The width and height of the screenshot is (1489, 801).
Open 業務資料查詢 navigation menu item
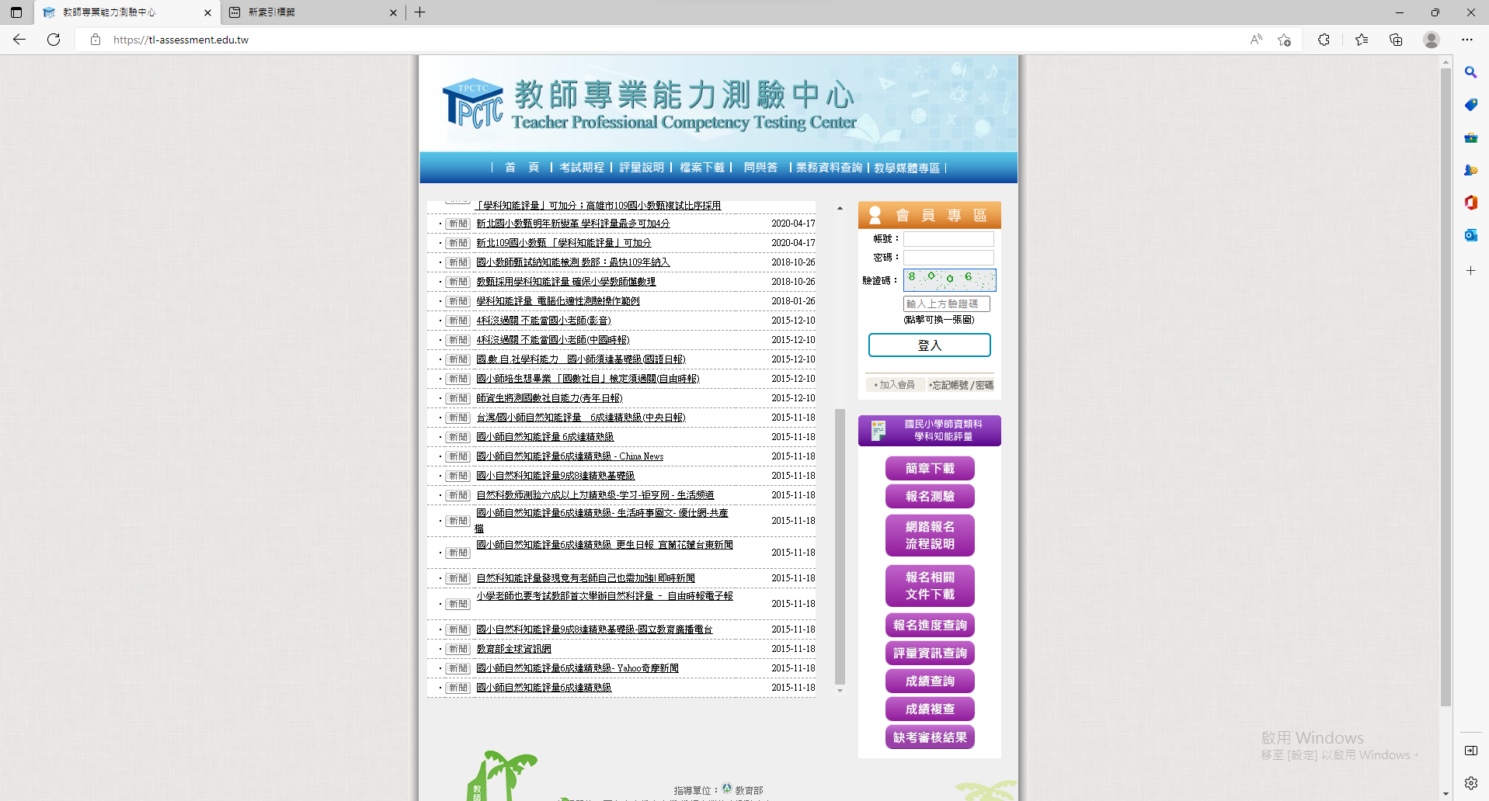[x=829, y=168]
